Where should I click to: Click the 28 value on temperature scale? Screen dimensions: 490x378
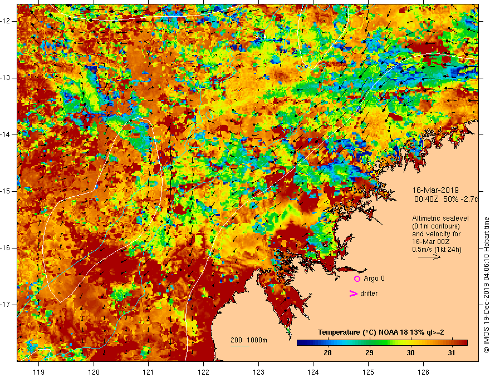(327, 353)
